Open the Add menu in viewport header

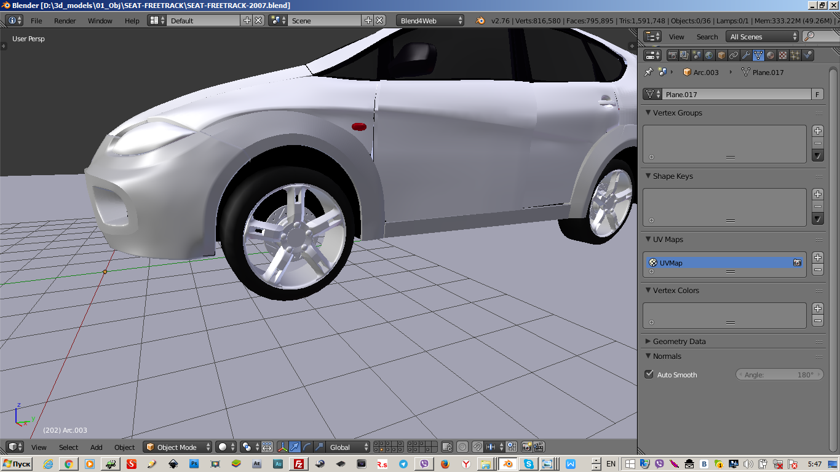[x=97, y=447]
